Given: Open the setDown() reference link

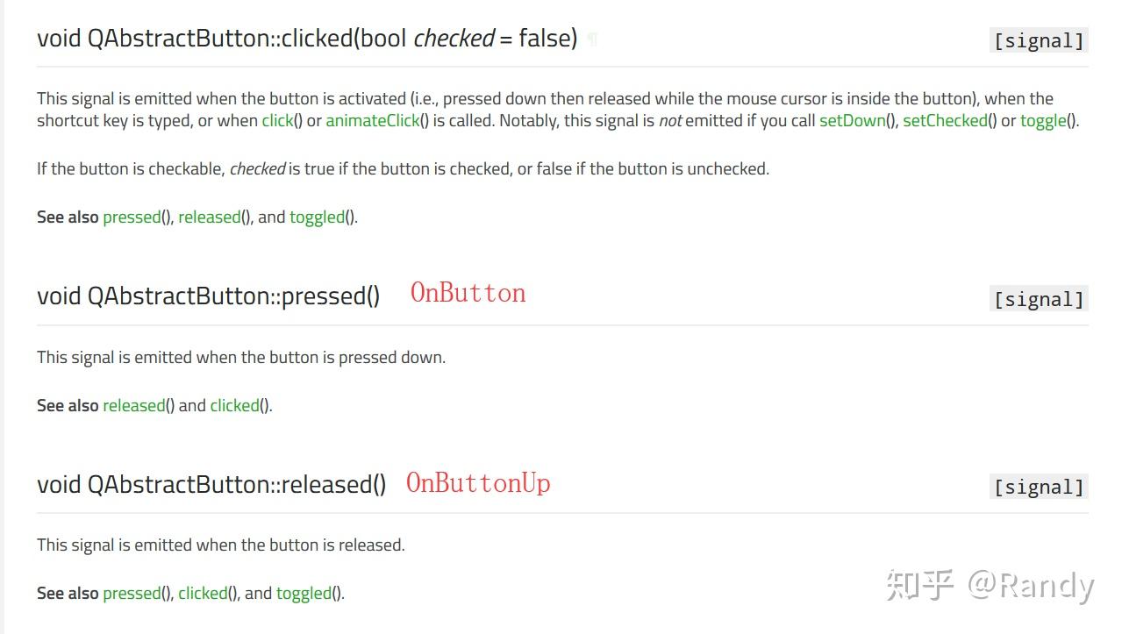Looking at the screenshot, I should (x=853, y=121).
